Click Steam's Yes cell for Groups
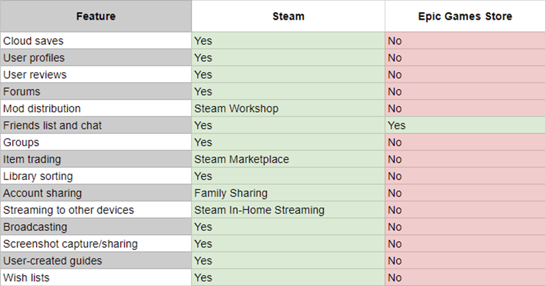Image resolution: width=545 pixels, height=286 pixels. pos(288,142)
